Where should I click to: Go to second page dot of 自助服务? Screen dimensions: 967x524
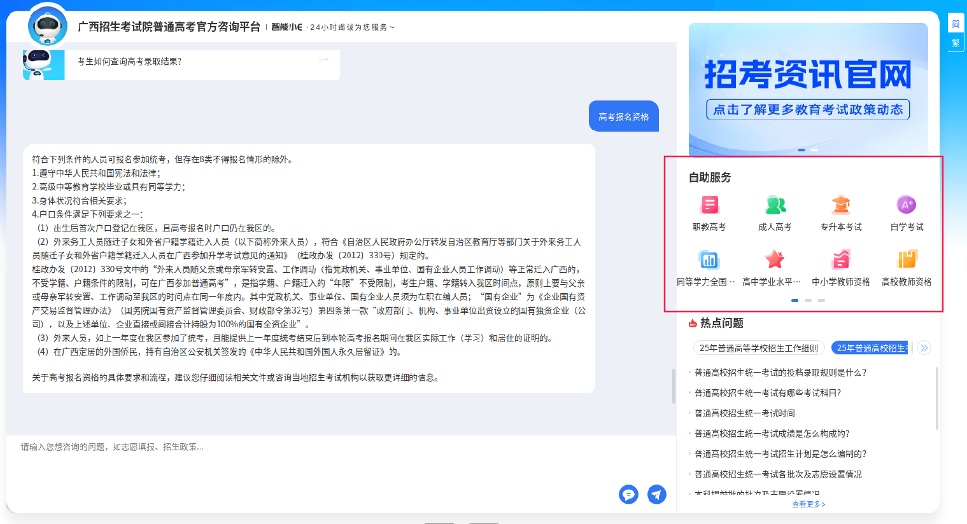[808, 300]
